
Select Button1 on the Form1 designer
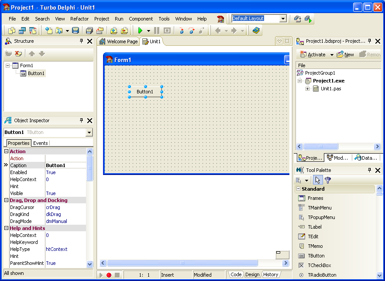click(x=145, y=92)
